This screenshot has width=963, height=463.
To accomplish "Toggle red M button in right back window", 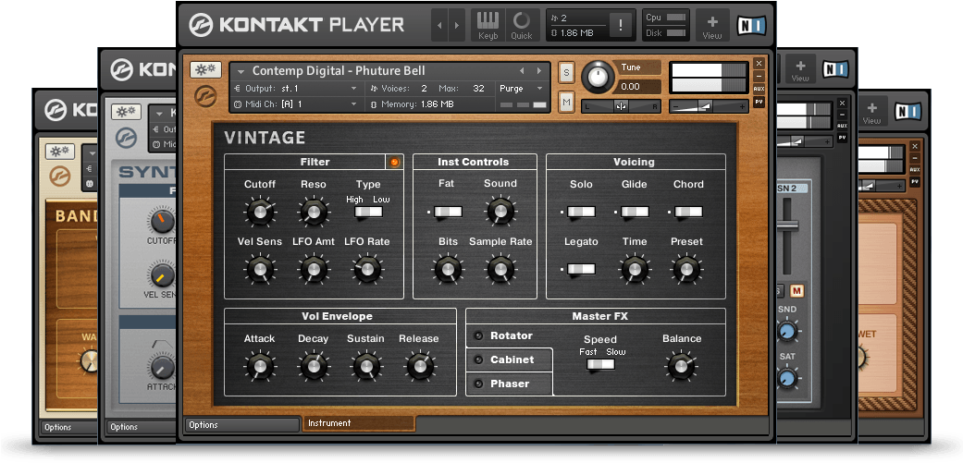I will (x=797, y=291).
